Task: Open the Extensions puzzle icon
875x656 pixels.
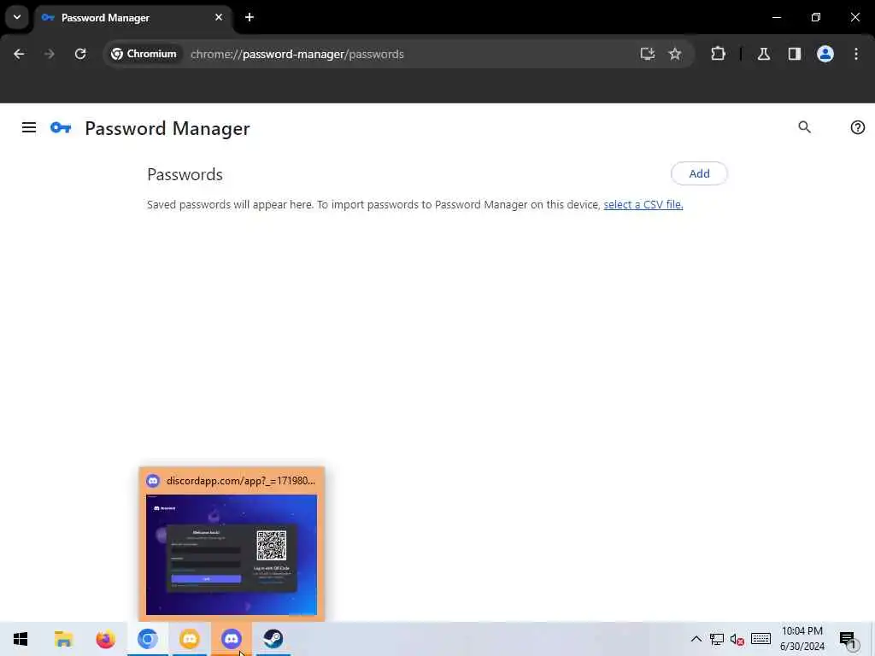Action: pos(718,54)
